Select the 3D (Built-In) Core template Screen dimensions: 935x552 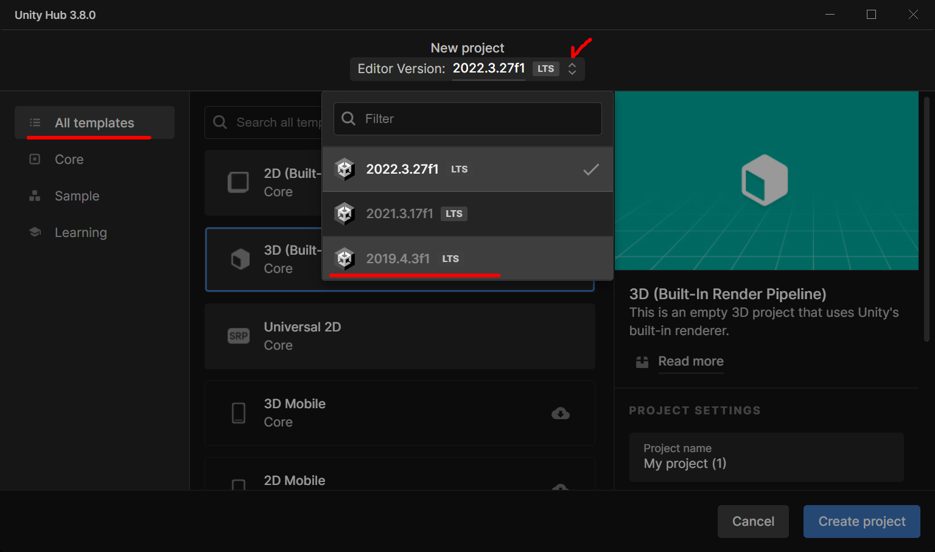(x=264, y=260)
